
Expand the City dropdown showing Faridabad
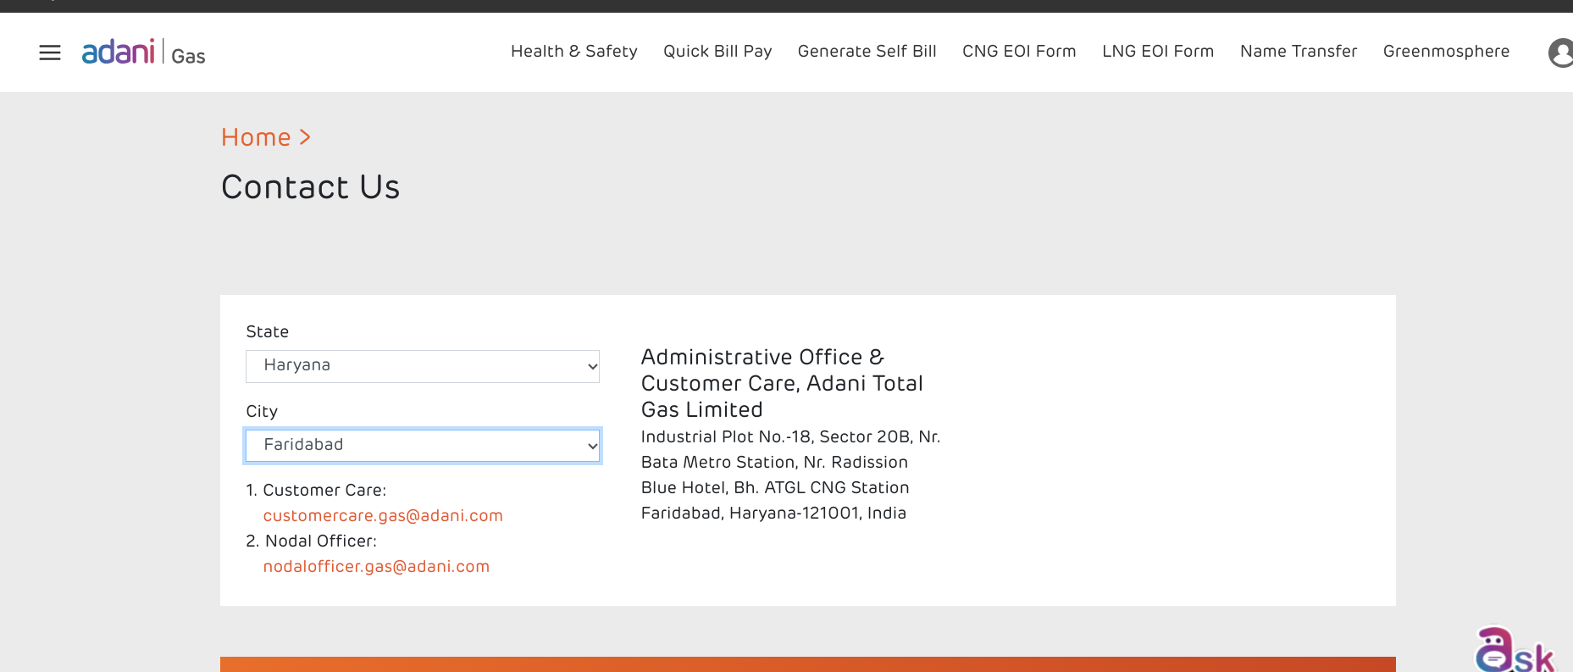[x=422, y=446]
